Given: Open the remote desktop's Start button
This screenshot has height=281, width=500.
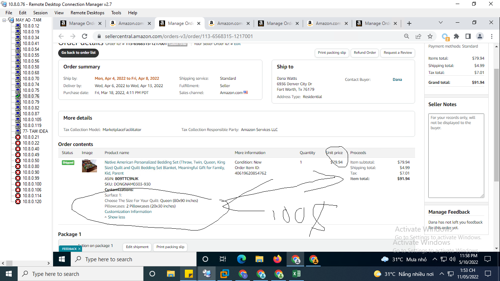Looking at the screenshot, I should (62, 259).
